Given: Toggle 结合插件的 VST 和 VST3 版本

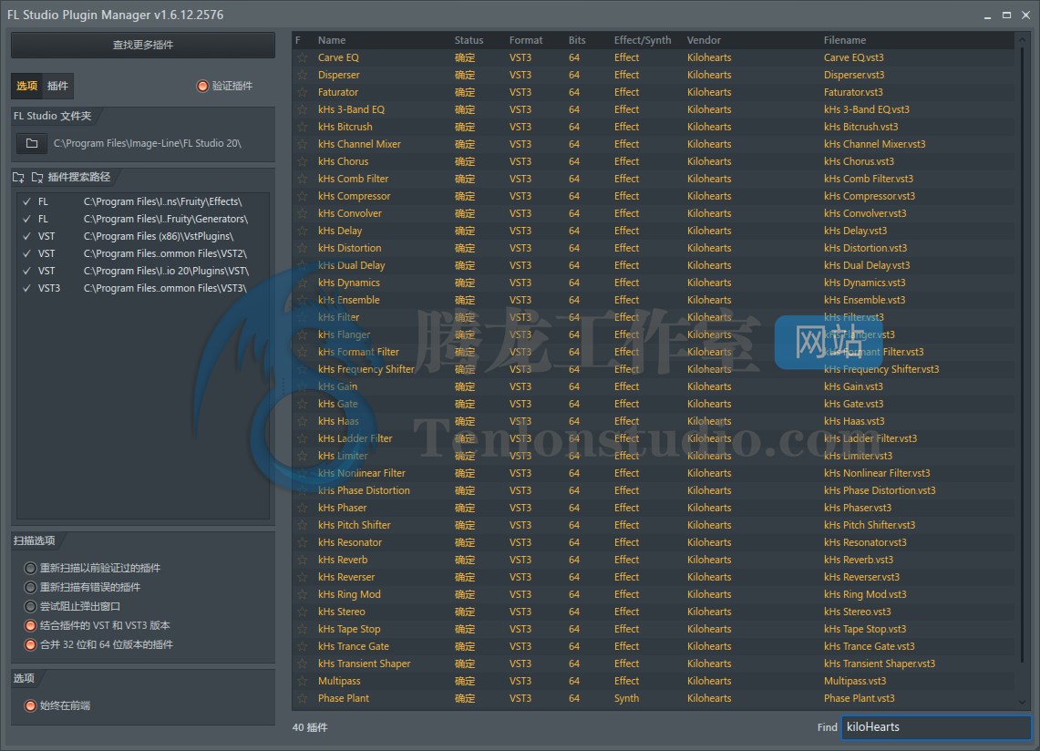Looking at the screenshot, I should pyautogui.click(x=30, y=625).
